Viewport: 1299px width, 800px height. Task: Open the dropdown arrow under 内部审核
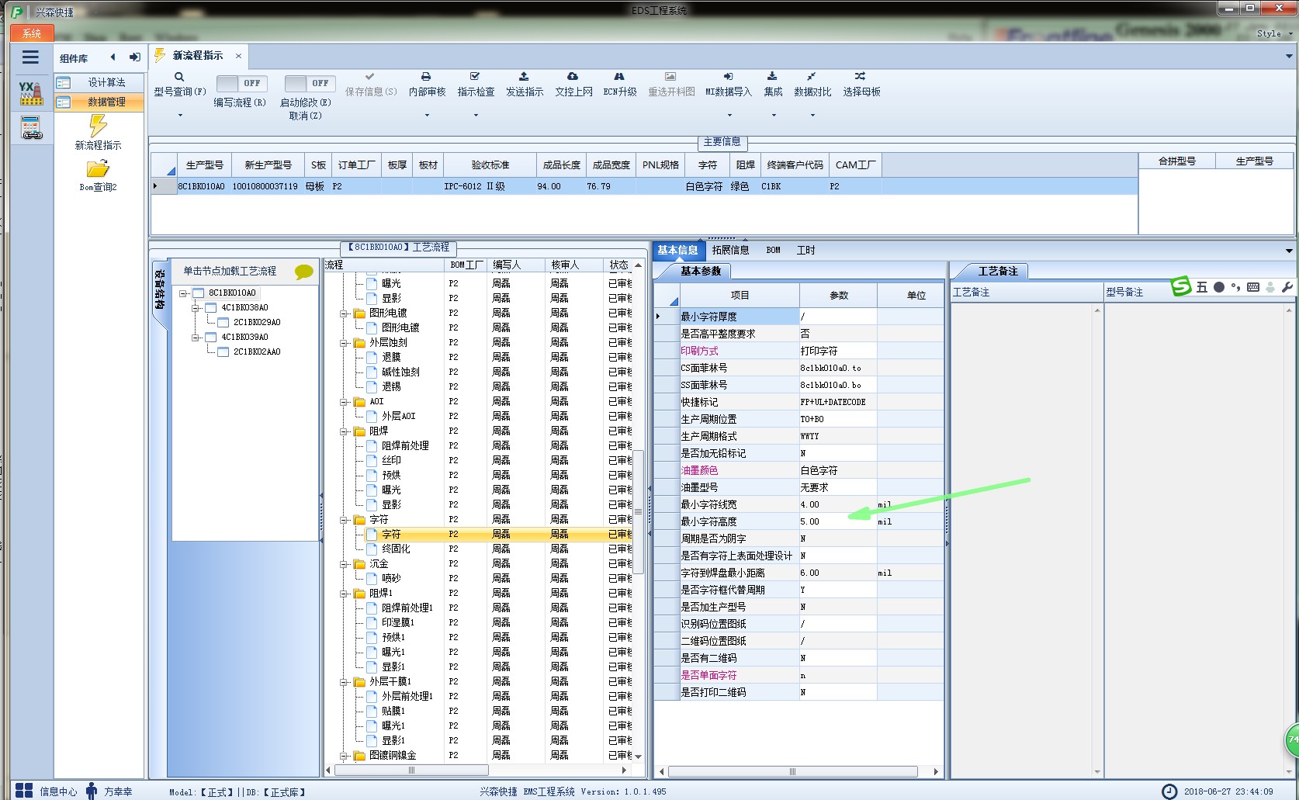coord(427,116)
